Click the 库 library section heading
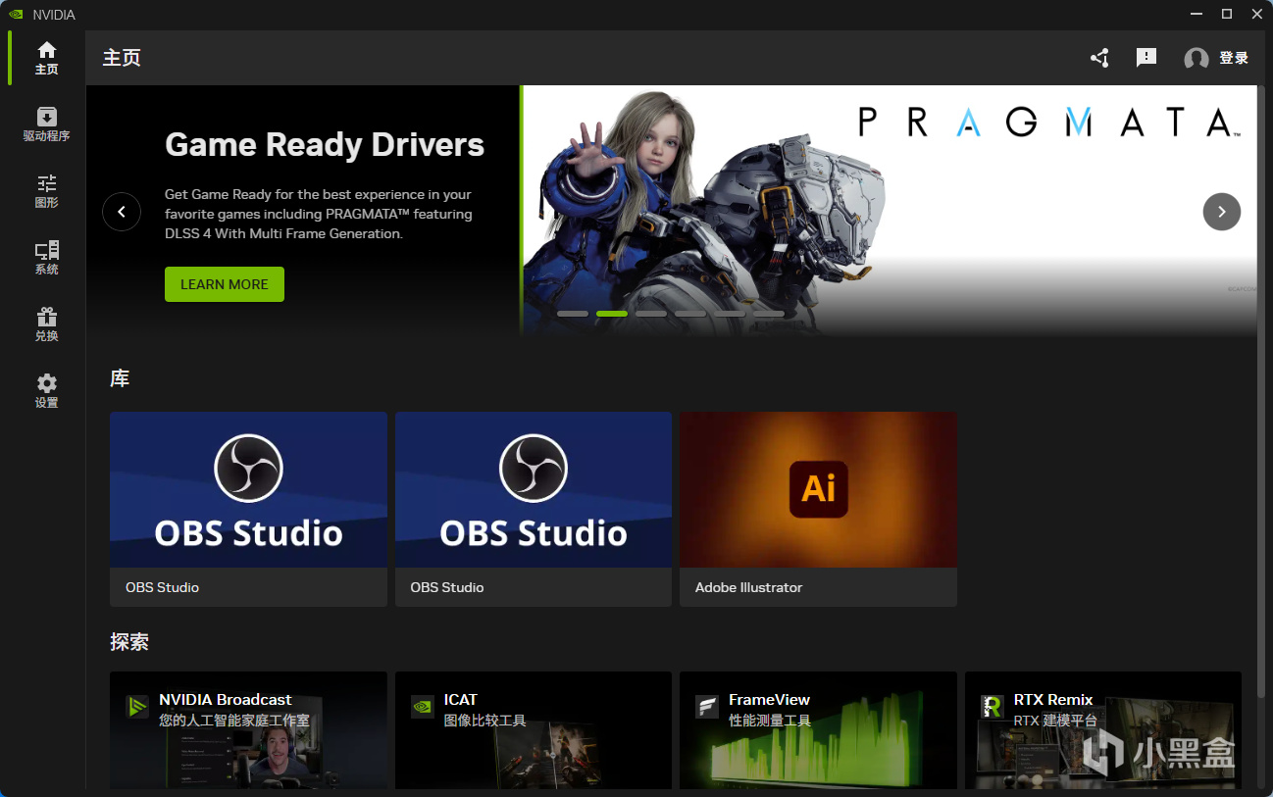 point(120,378)
